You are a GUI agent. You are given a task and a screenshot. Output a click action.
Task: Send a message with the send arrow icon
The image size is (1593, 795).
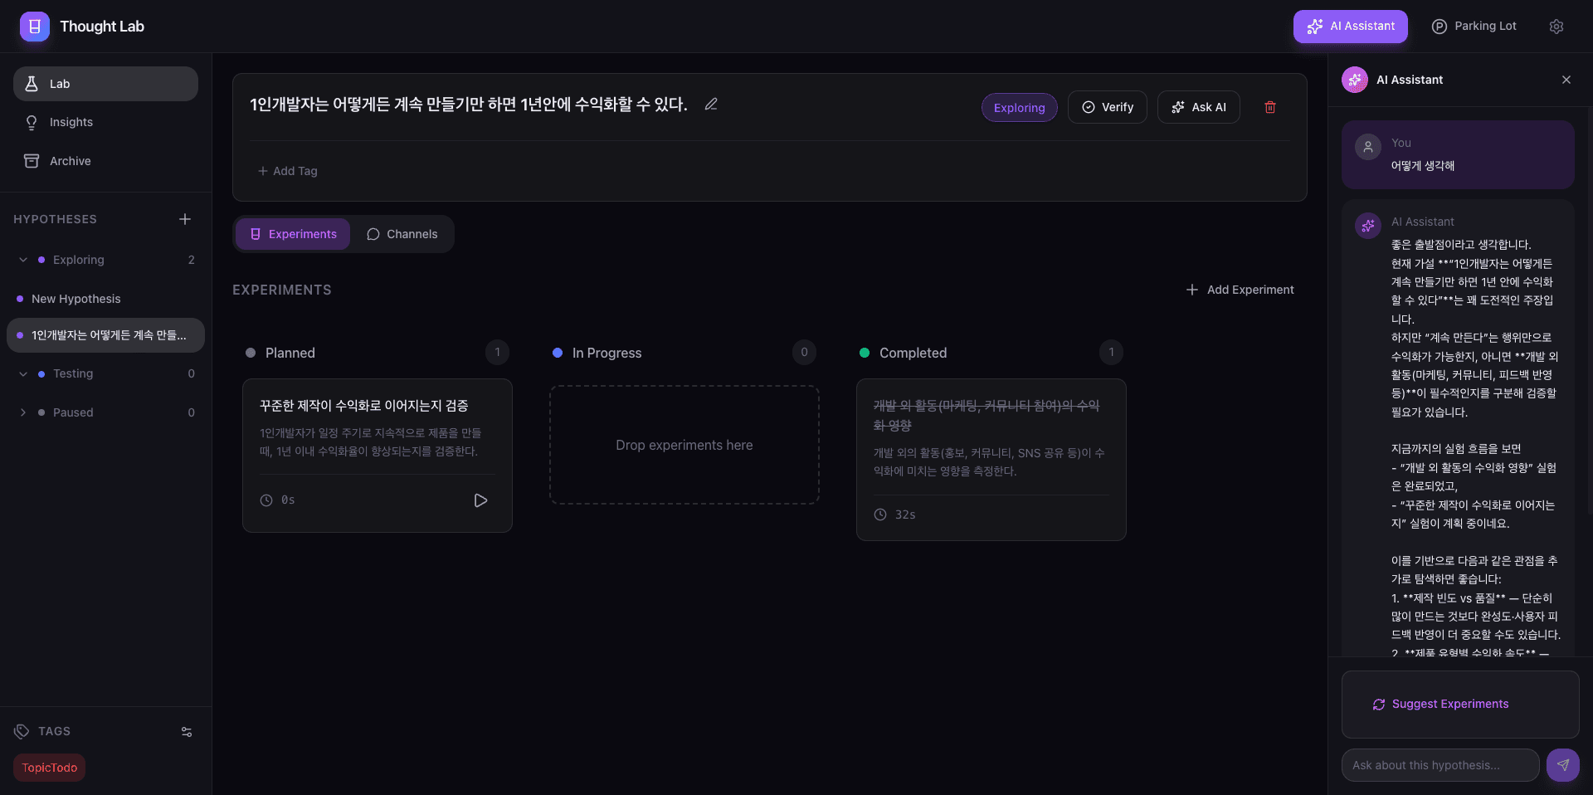[1564, 765]
